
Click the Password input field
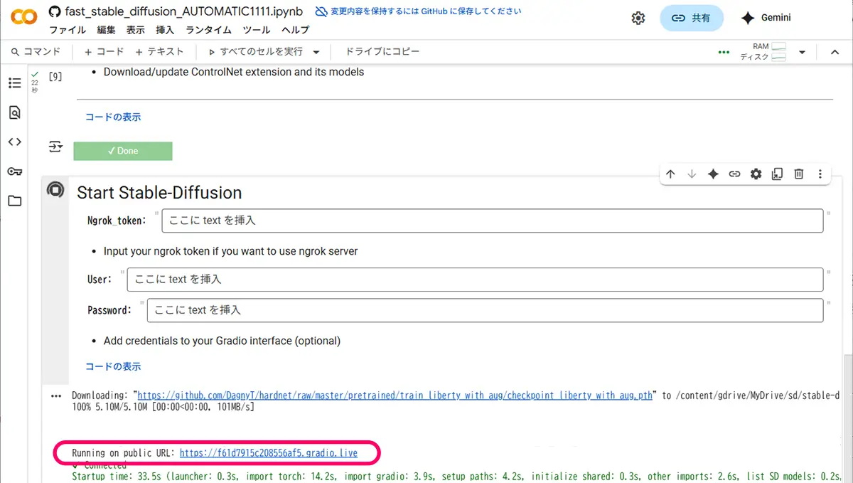pos(485,310)
